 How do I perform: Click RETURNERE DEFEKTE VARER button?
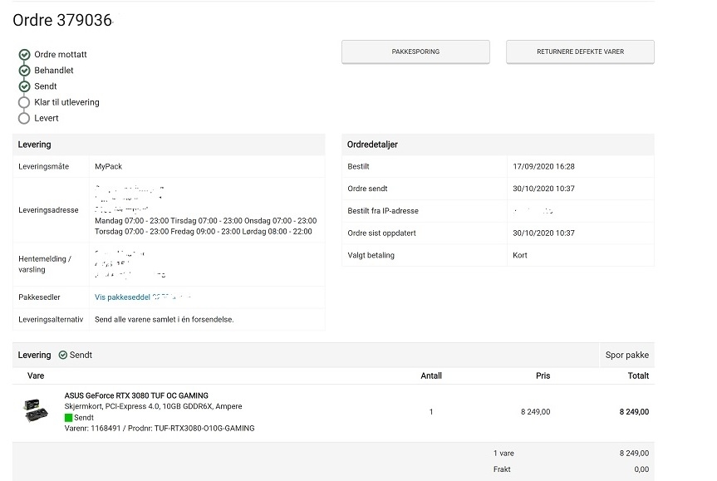click(580, 52)
